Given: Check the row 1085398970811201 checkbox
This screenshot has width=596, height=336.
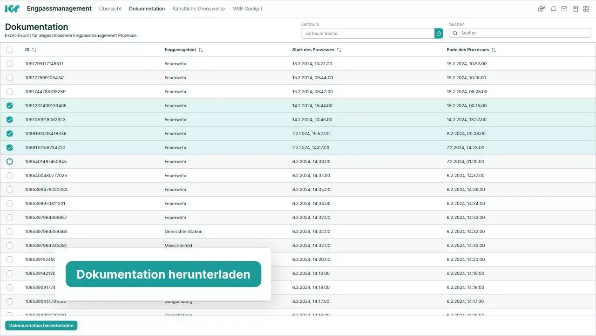Looking at the screenshot, I should pyautogui.click(x=10, y=204).
